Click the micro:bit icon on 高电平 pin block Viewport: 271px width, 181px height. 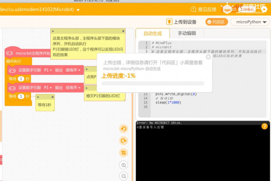point(12,70)
